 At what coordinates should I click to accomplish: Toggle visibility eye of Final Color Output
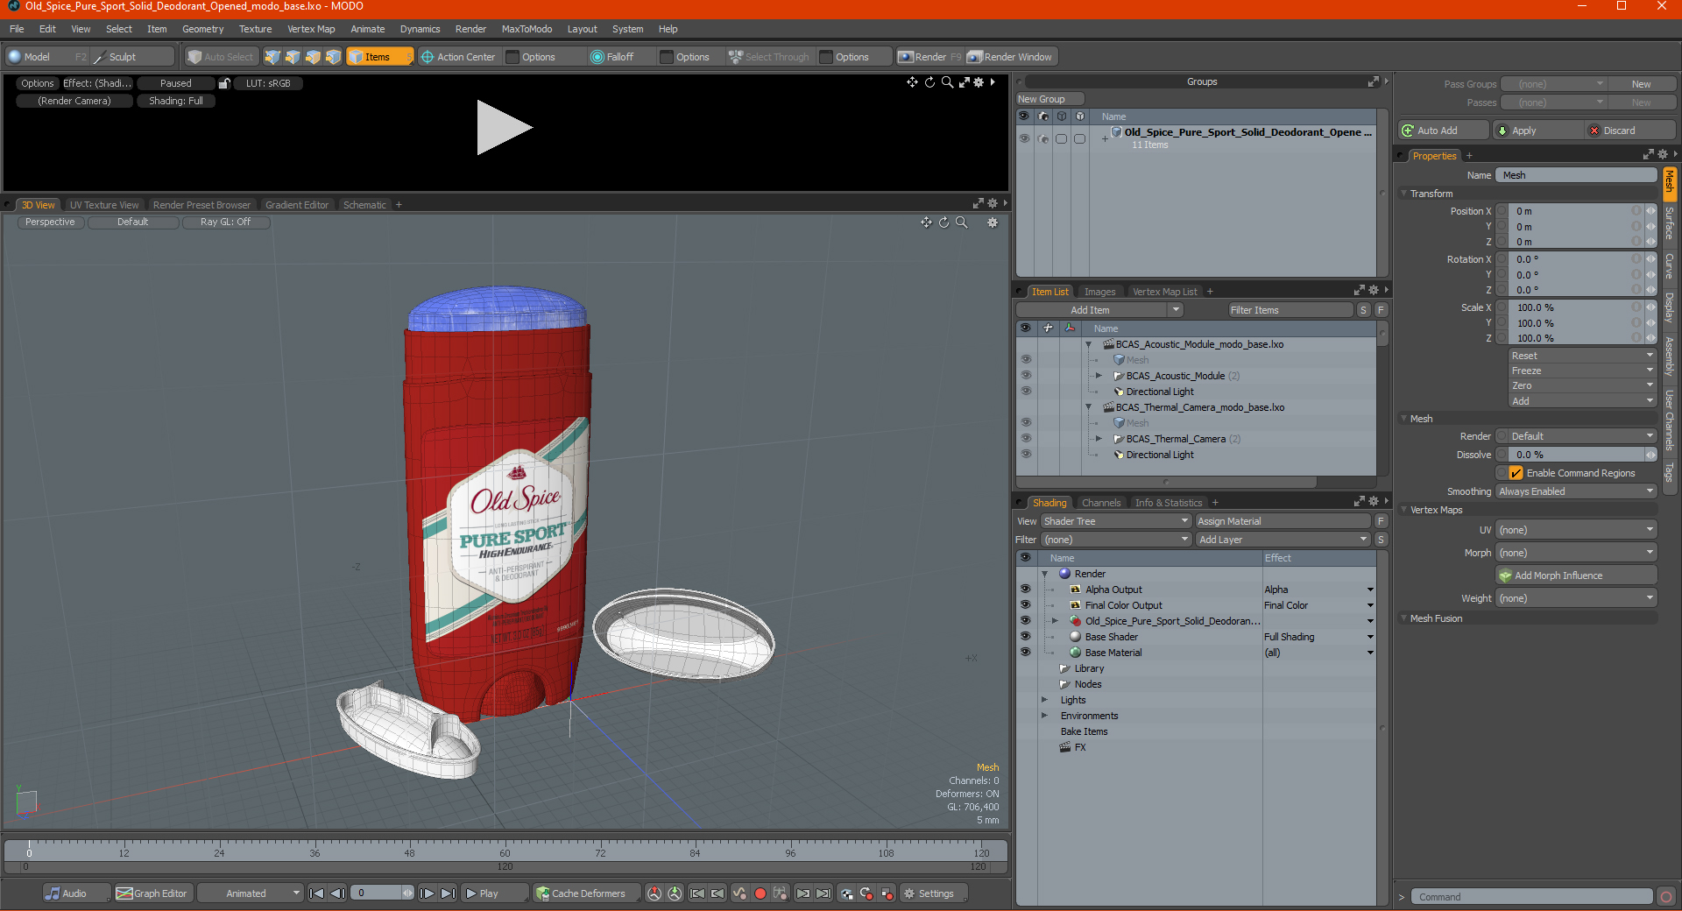1025,605
